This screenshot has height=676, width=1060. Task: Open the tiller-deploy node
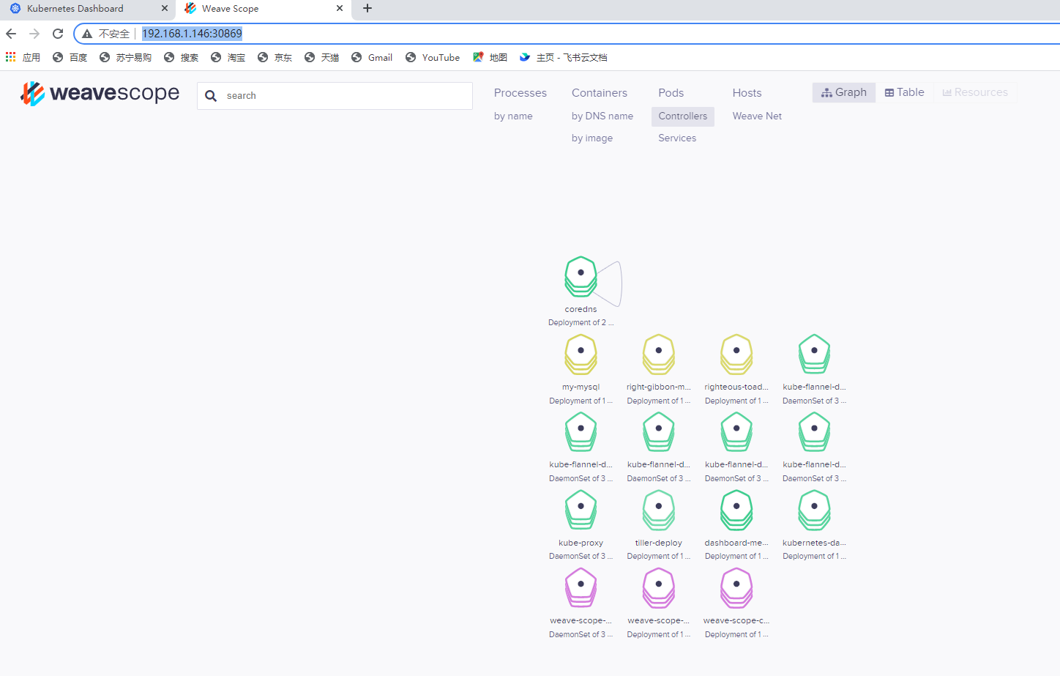659,510
